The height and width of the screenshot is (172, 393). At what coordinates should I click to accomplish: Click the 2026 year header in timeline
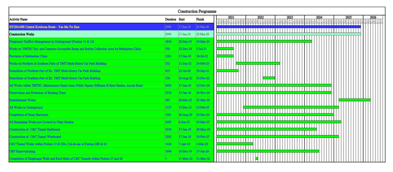[x=373, y=17]
